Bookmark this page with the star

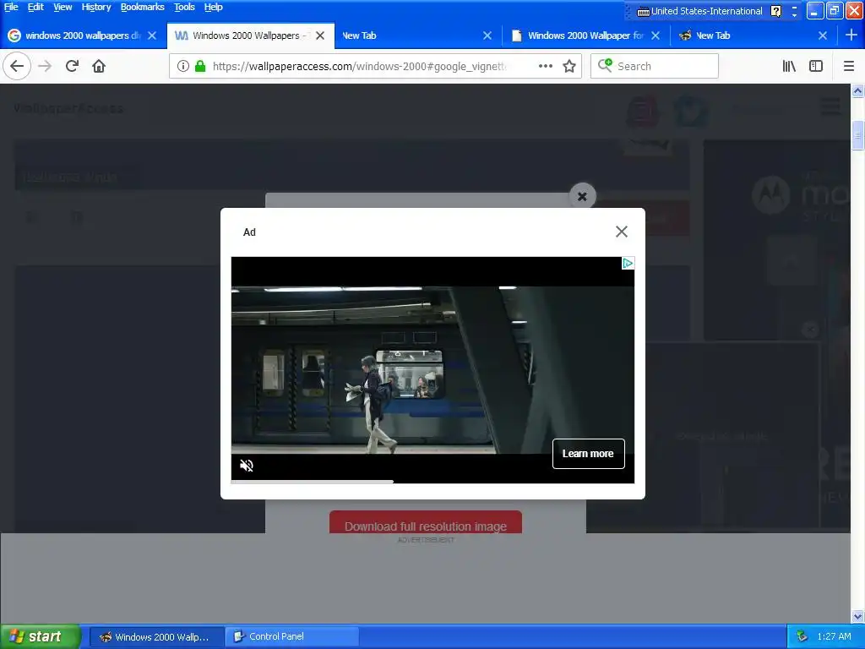coord(569,66)
